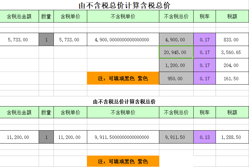Select the quantity cell in the 5,733.00 row
Image resolution: width=249 pixels, height=167 pixels.
[46, 40]
